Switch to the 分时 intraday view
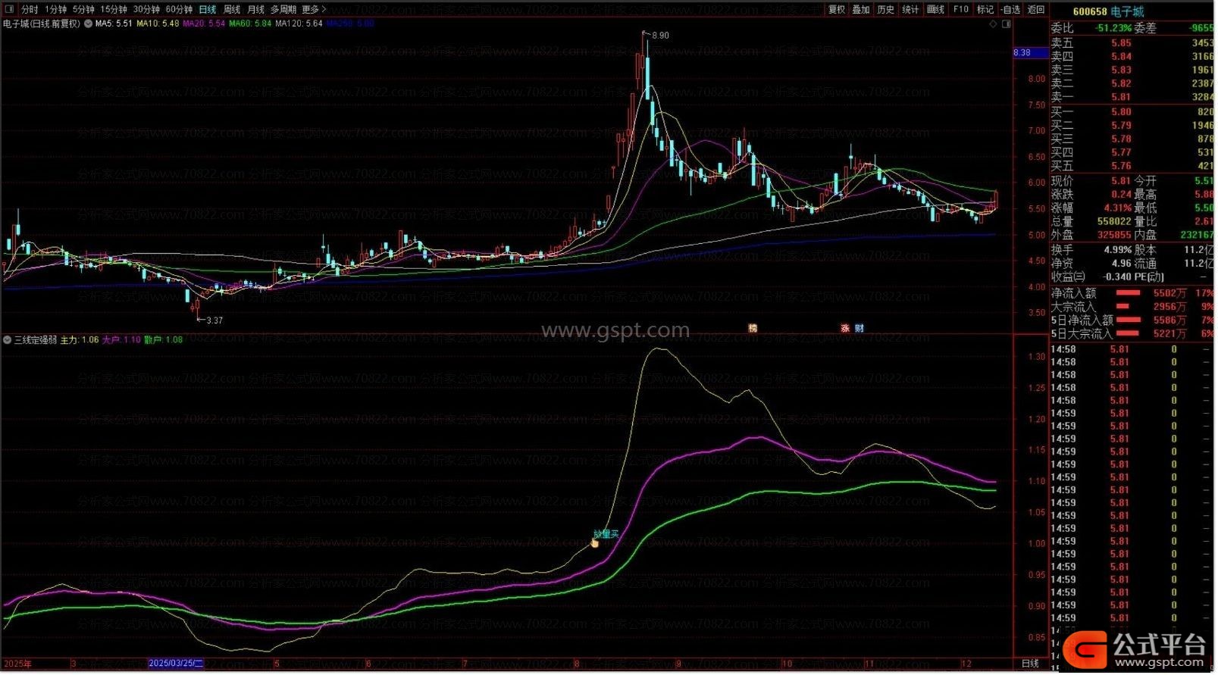This screenshot has height=675, width=1218. [x=29, y=9]
